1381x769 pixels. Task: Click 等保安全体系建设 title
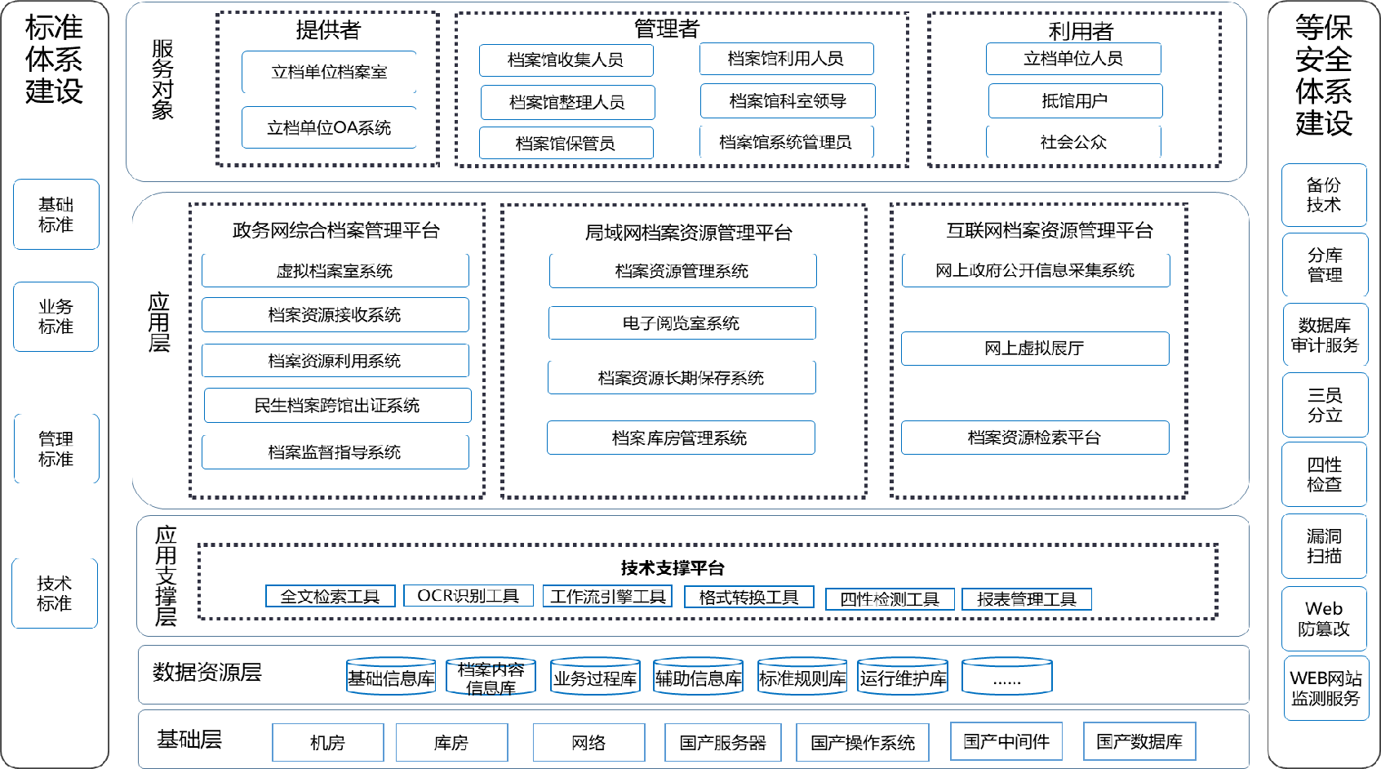click(x=1324, y=75)
